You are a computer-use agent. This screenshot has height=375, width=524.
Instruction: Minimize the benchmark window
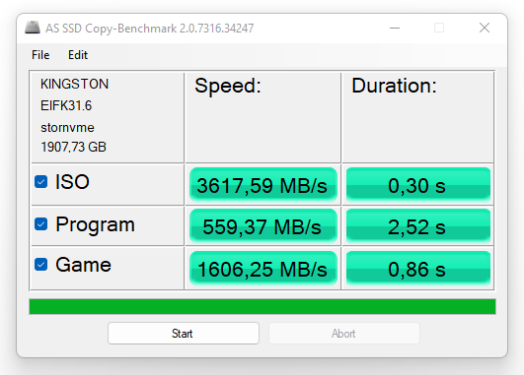click(395, 28)
